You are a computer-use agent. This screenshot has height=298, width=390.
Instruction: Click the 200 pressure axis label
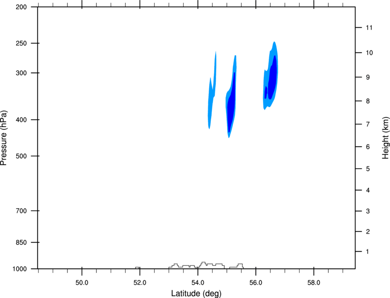coord(21,7)
